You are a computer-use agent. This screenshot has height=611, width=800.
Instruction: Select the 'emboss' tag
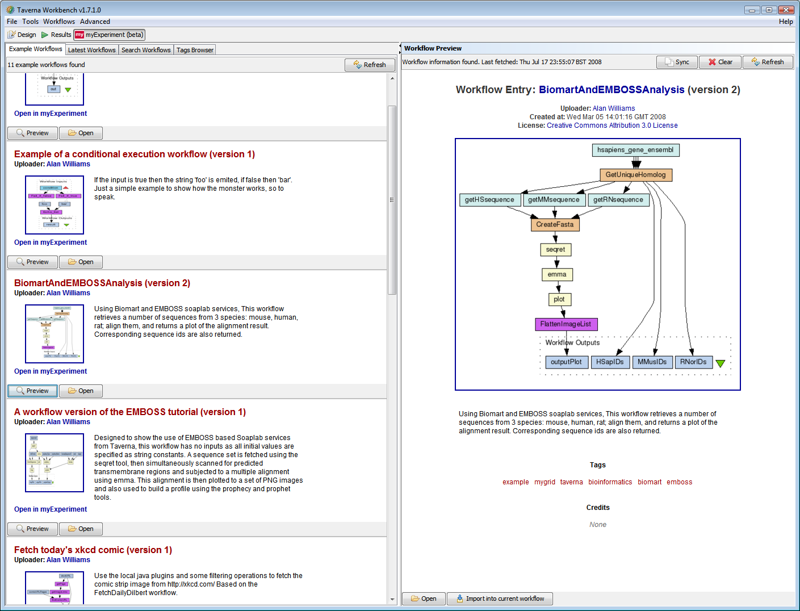tap(679, 482)
